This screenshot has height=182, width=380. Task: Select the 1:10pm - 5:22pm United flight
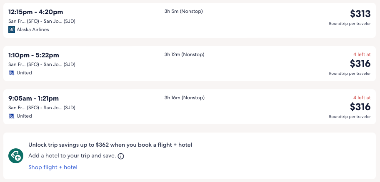pyautogui.click(x=34, y=55)
